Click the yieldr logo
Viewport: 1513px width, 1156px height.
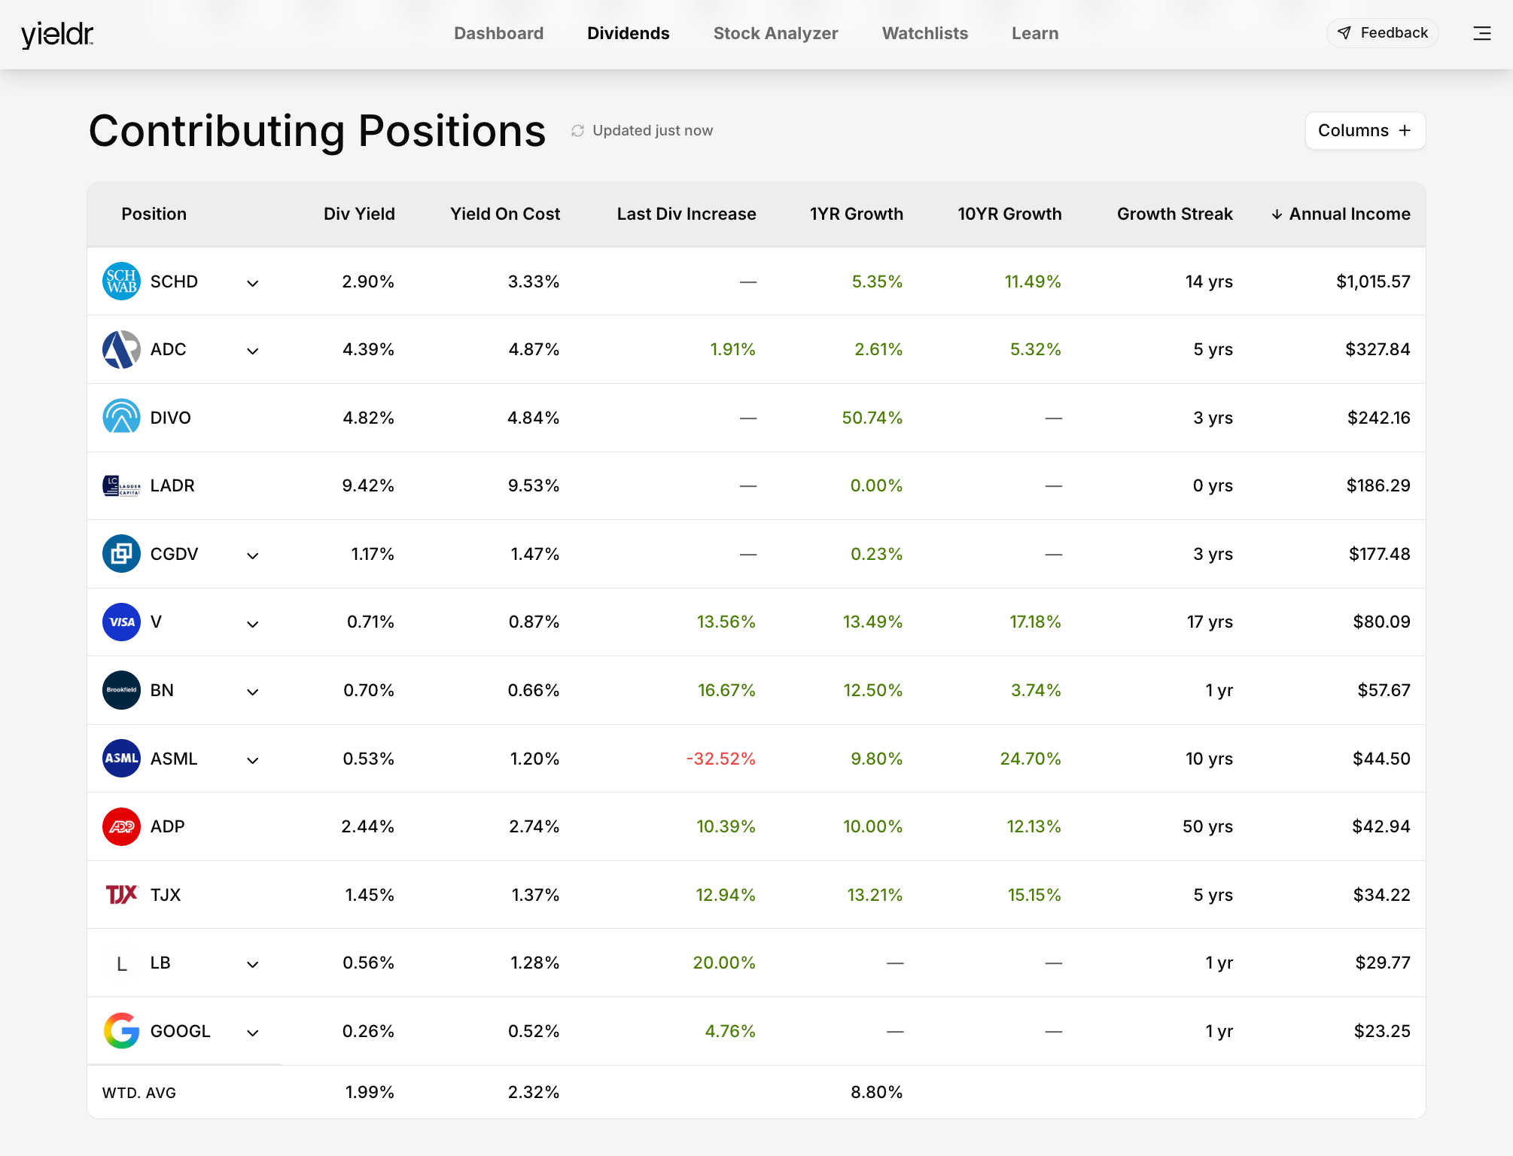[x=57, y=34]
